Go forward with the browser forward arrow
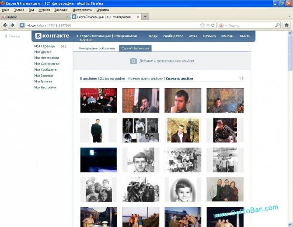The width and height of the screenshot is (293, 227). pos(12,25)
